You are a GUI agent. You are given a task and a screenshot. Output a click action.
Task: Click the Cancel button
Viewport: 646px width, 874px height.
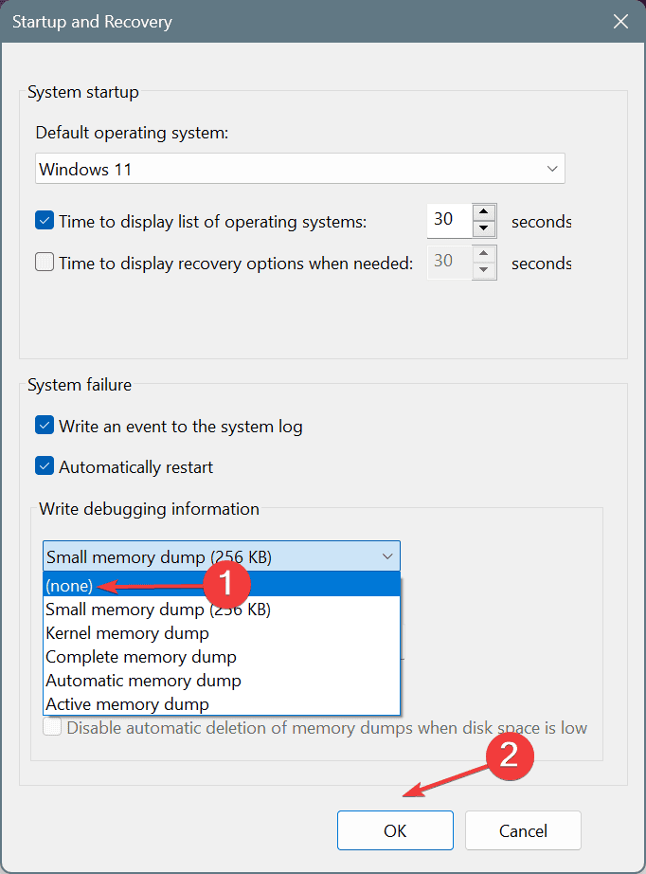523,830
